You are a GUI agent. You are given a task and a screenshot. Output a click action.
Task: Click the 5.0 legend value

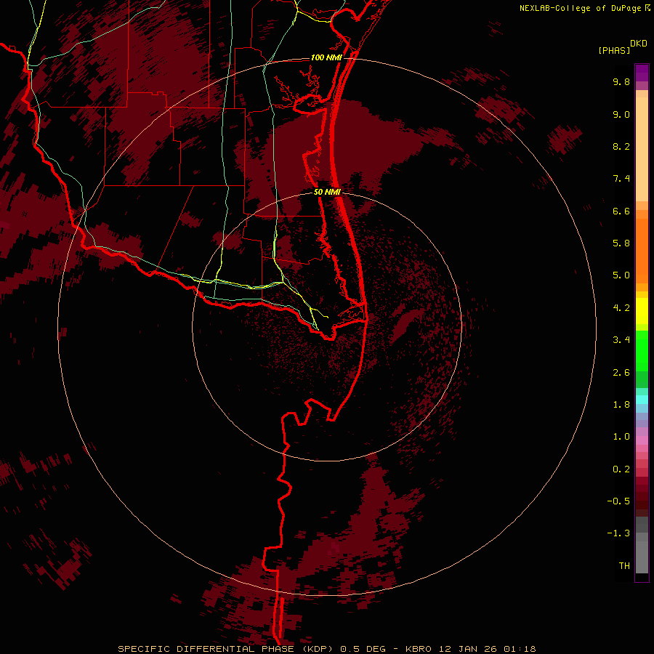coord(621,275)
